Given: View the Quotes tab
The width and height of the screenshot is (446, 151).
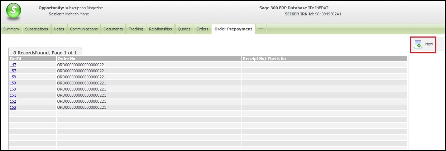Looking at the screenshot, I should click(x=184, y=29).
